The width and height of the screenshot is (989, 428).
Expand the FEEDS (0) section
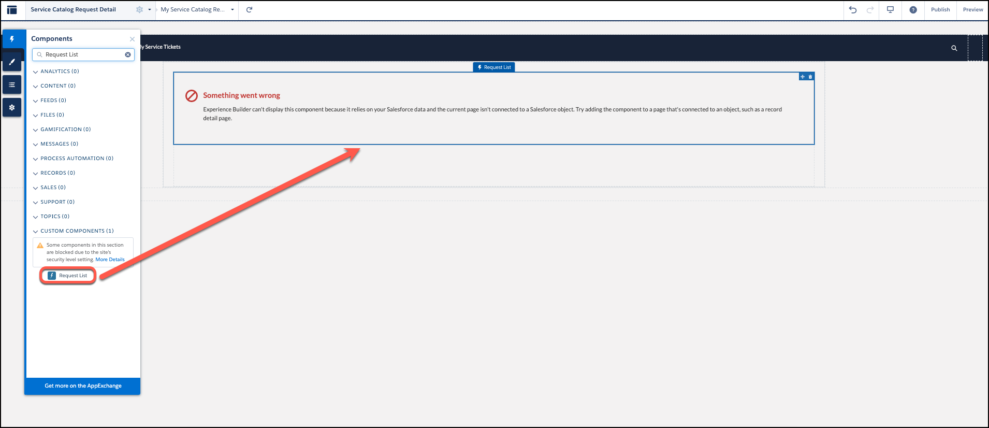(50, 101)
